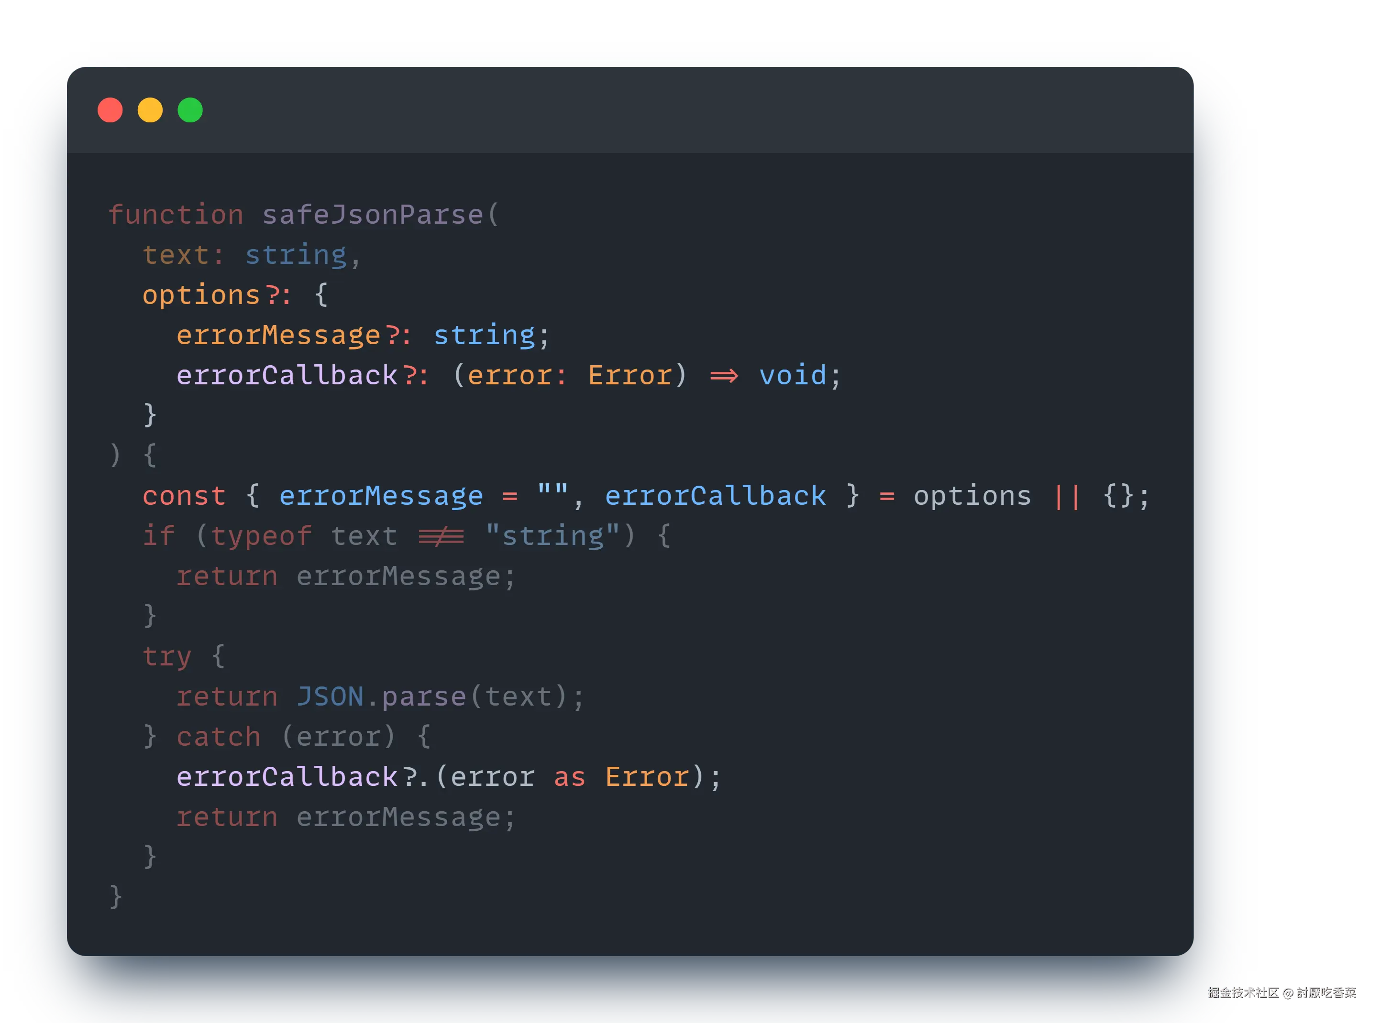Click the 'try' keyword
The height and width of the screenshot is (1023, 1380).
click(166, 656)
